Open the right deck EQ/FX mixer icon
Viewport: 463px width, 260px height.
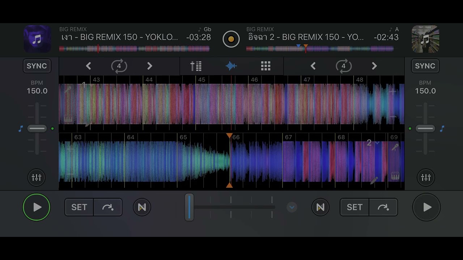(x=426, y=177)
